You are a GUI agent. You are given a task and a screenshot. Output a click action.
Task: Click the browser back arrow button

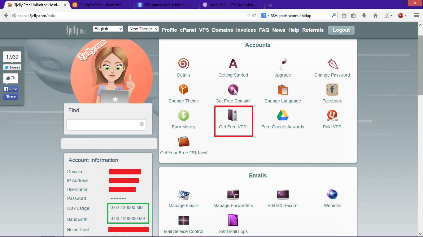pos(7,15)
